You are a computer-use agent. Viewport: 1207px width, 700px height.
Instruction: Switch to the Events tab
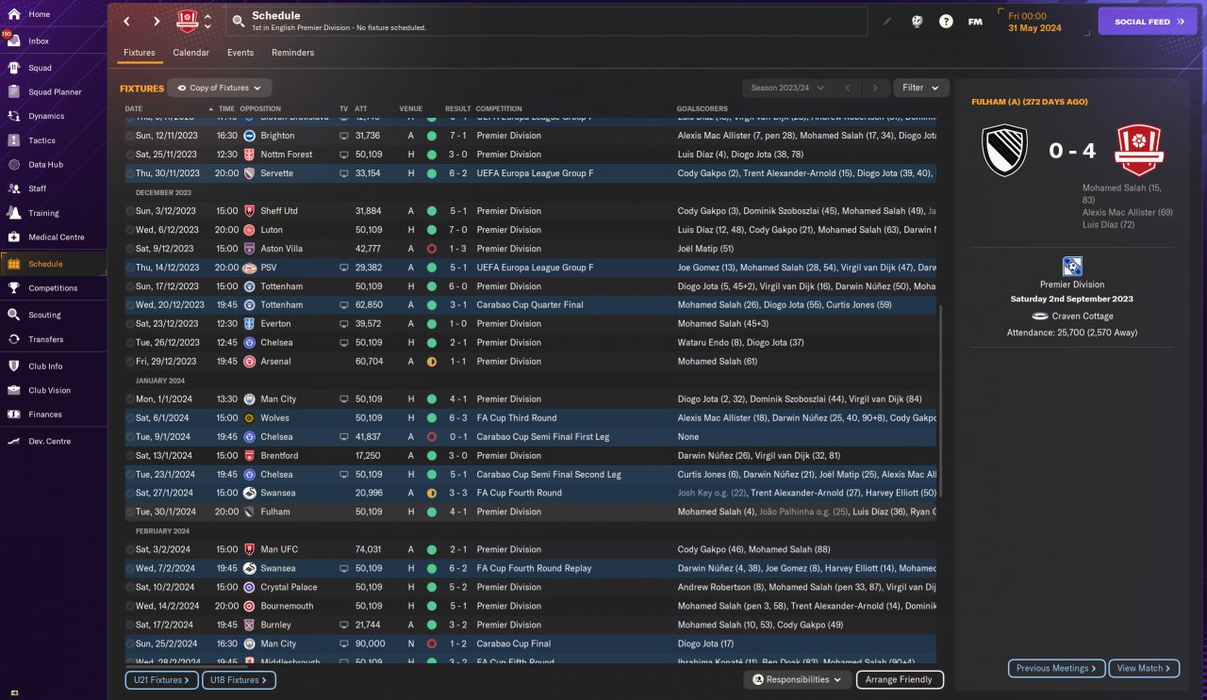coord(240,53)
